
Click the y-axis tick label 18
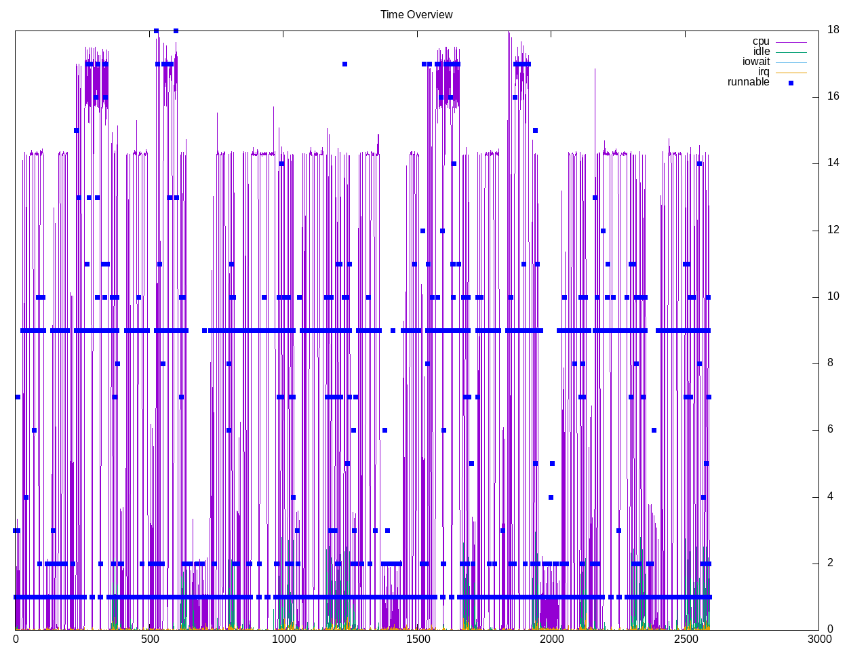pos(833,29)
